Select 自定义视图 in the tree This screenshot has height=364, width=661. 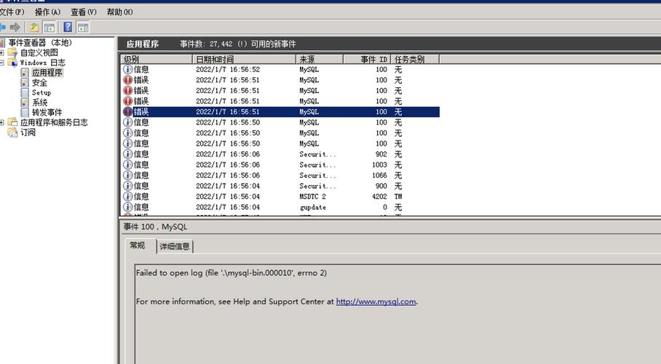(39, 52)
